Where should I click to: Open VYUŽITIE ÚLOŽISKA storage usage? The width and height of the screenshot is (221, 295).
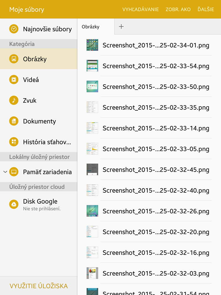click(x=39, y=286)
